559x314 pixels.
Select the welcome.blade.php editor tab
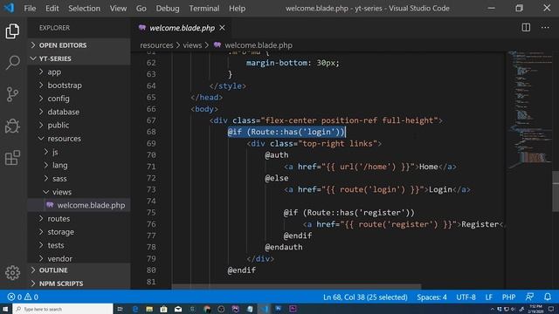(182, 27)
